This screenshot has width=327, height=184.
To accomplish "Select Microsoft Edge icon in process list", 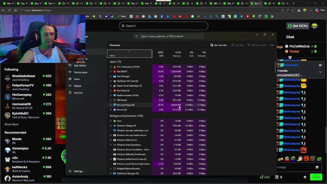I will point(114,105).
